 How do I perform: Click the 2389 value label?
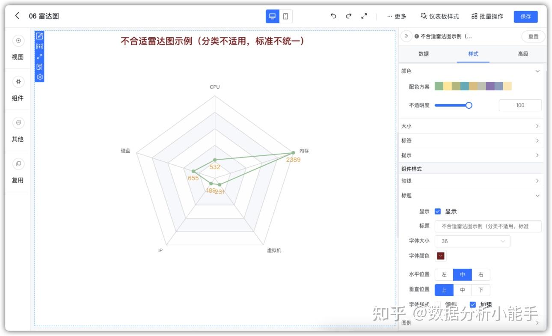294,160
